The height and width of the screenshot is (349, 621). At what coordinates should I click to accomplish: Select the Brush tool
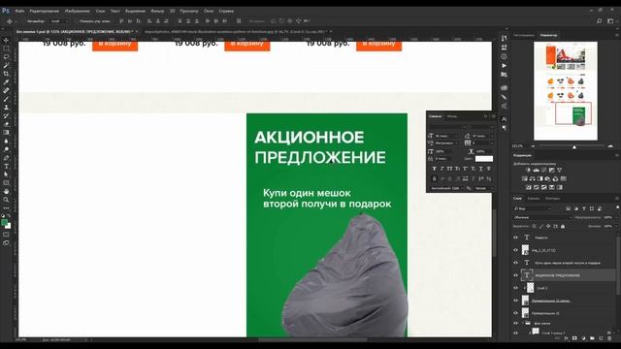pos(6,99)
